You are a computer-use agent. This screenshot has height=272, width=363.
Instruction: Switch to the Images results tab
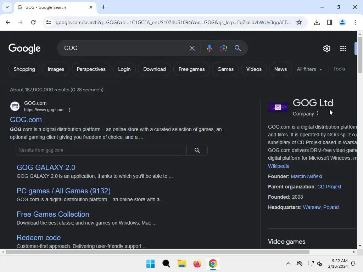tap(56, 69)
